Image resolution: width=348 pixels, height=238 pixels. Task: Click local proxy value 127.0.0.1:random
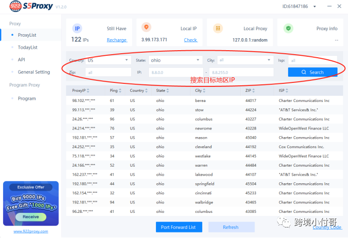point(250,40)
